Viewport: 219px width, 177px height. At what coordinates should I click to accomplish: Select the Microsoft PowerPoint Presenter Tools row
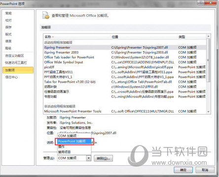[x=125, y=111]
